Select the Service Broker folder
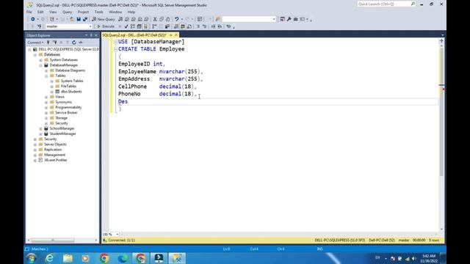Screen dimensions: 470x264 coord(66,112)
